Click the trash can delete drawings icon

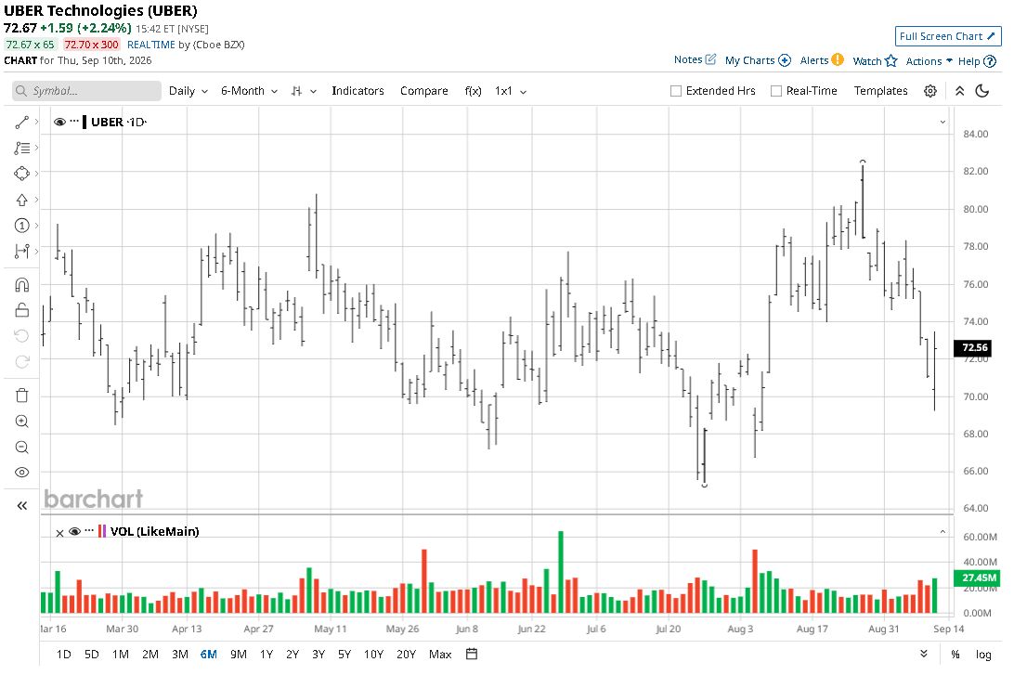[x=22, y=395]
